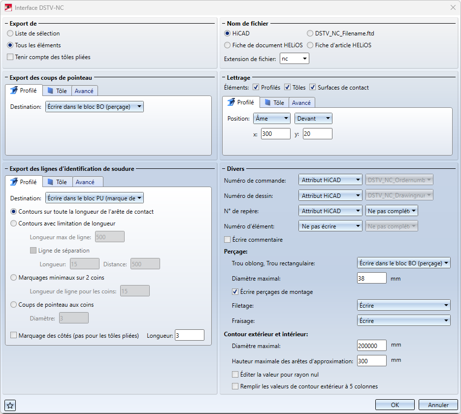Enable Tenir compte des tôles pliées checkbox
The image size is (461, 414).
(10, 57)
